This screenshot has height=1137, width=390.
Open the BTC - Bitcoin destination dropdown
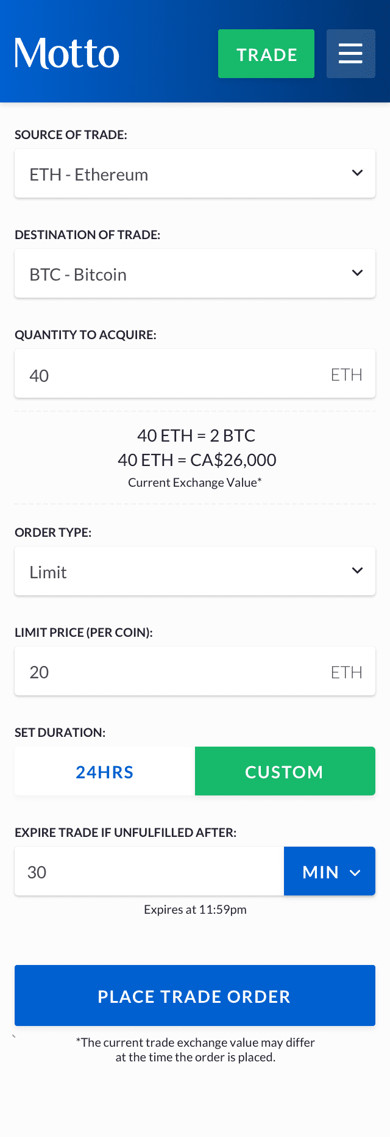point(195,273)
